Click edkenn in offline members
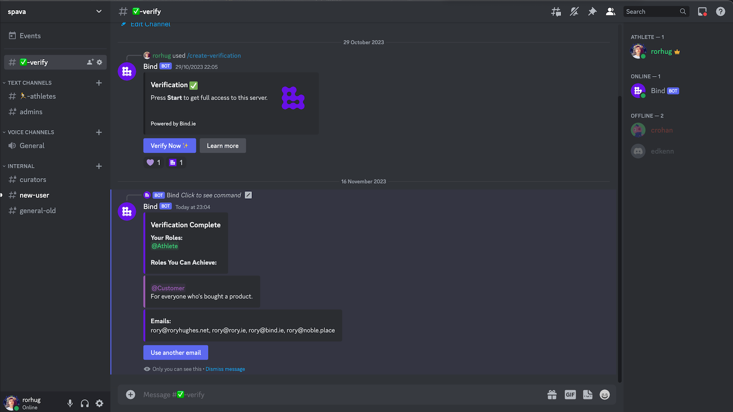 click(x=677, y=151)
